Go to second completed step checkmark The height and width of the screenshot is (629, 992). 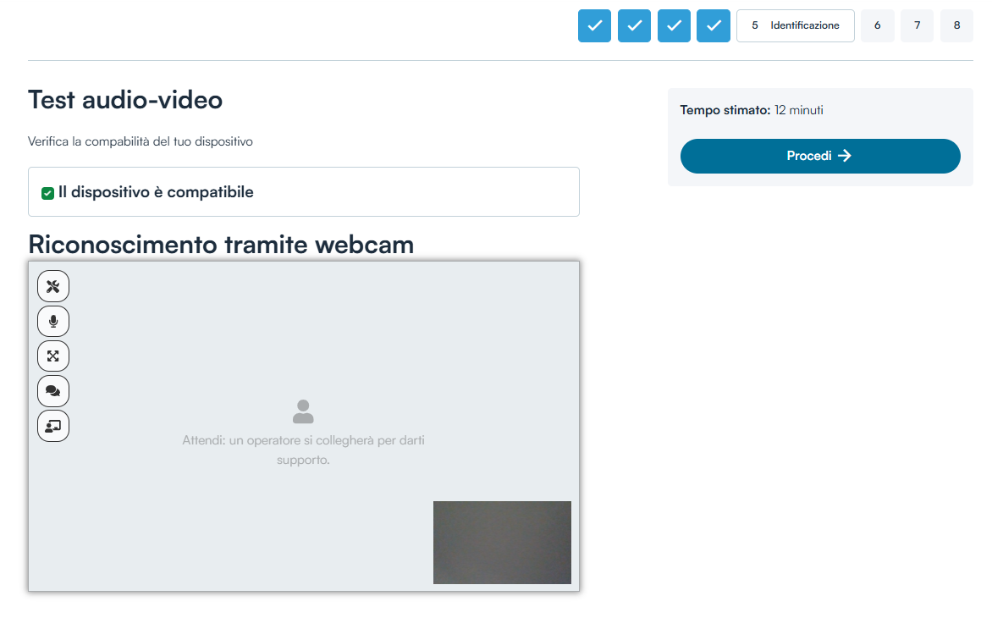click(x=634, y=25)
